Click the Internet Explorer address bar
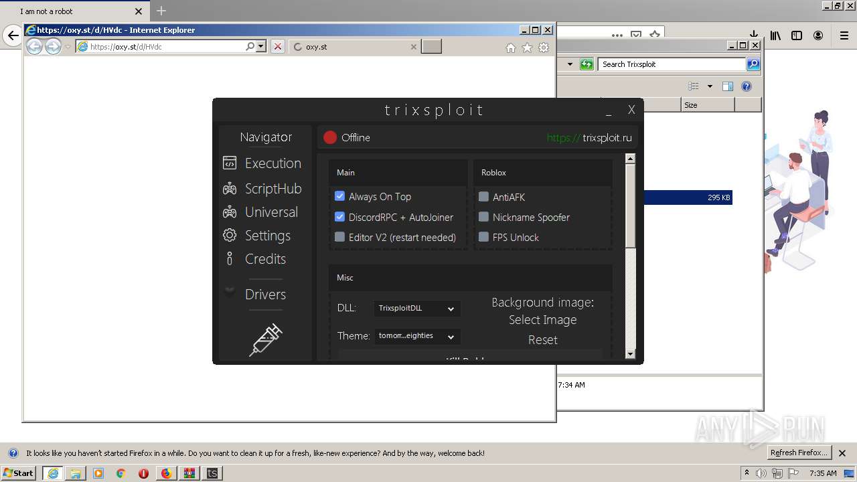 tap(161, 47)
